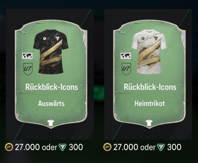
Task: Select the white Heimtrikot jersey image
Action: 149,52
